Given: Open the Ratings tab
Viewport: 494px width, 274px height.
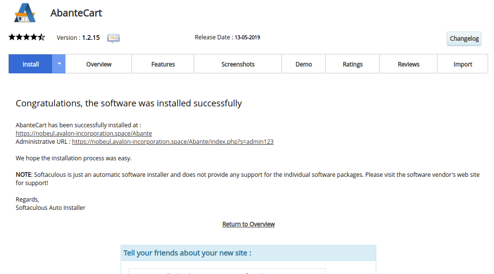Looking at the screenshot, I should 352,64.
